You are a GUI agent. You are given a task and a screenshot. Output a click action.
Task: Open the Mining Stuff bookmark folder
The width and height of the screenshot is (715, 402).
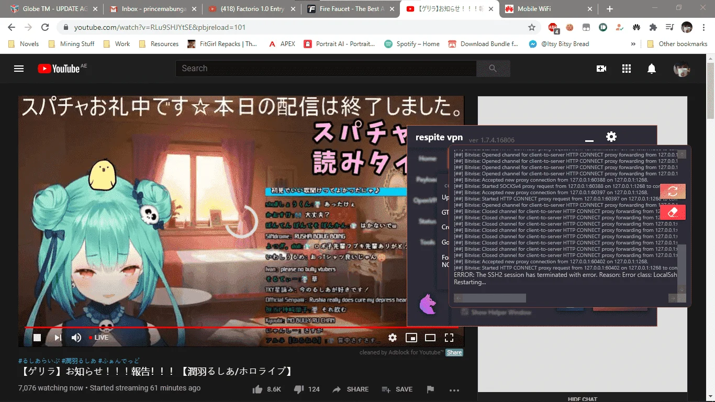(x=71, y=44)
